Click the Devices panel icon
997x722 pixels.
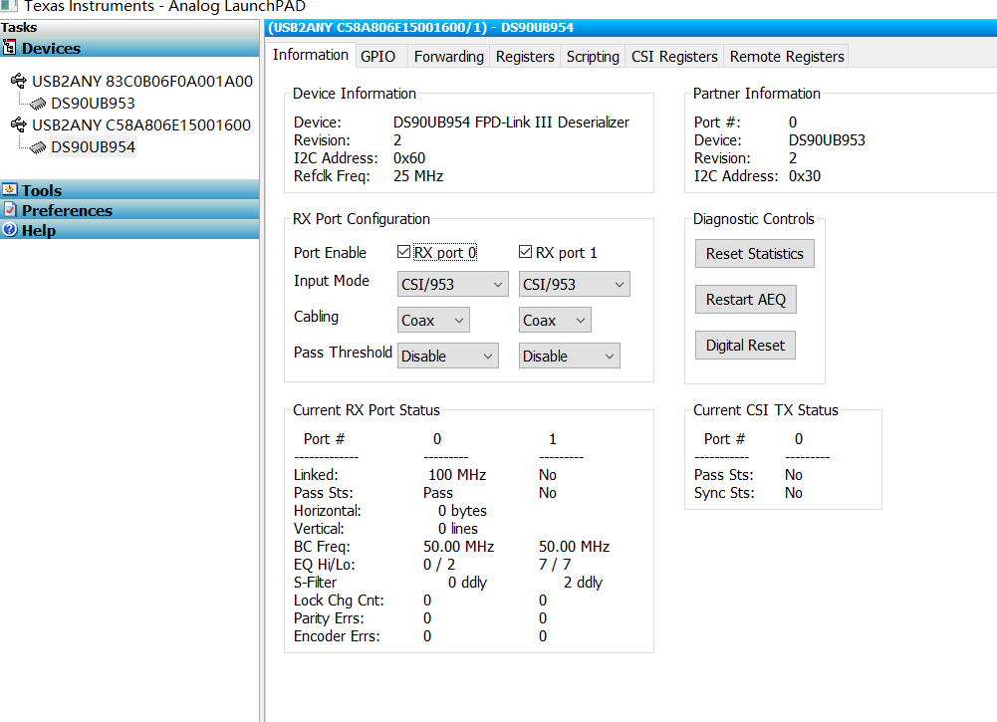tap(10, 48)
